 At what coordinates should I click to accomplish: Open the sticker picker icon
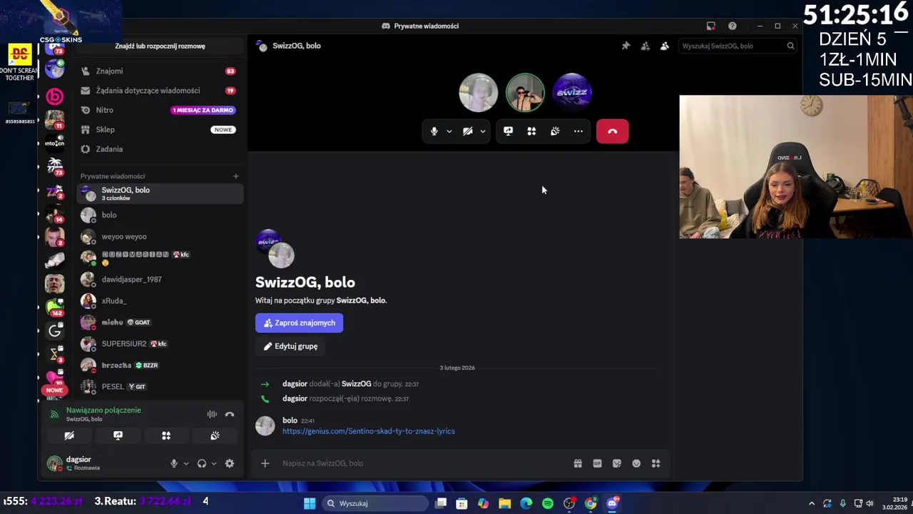coord(617,463)
